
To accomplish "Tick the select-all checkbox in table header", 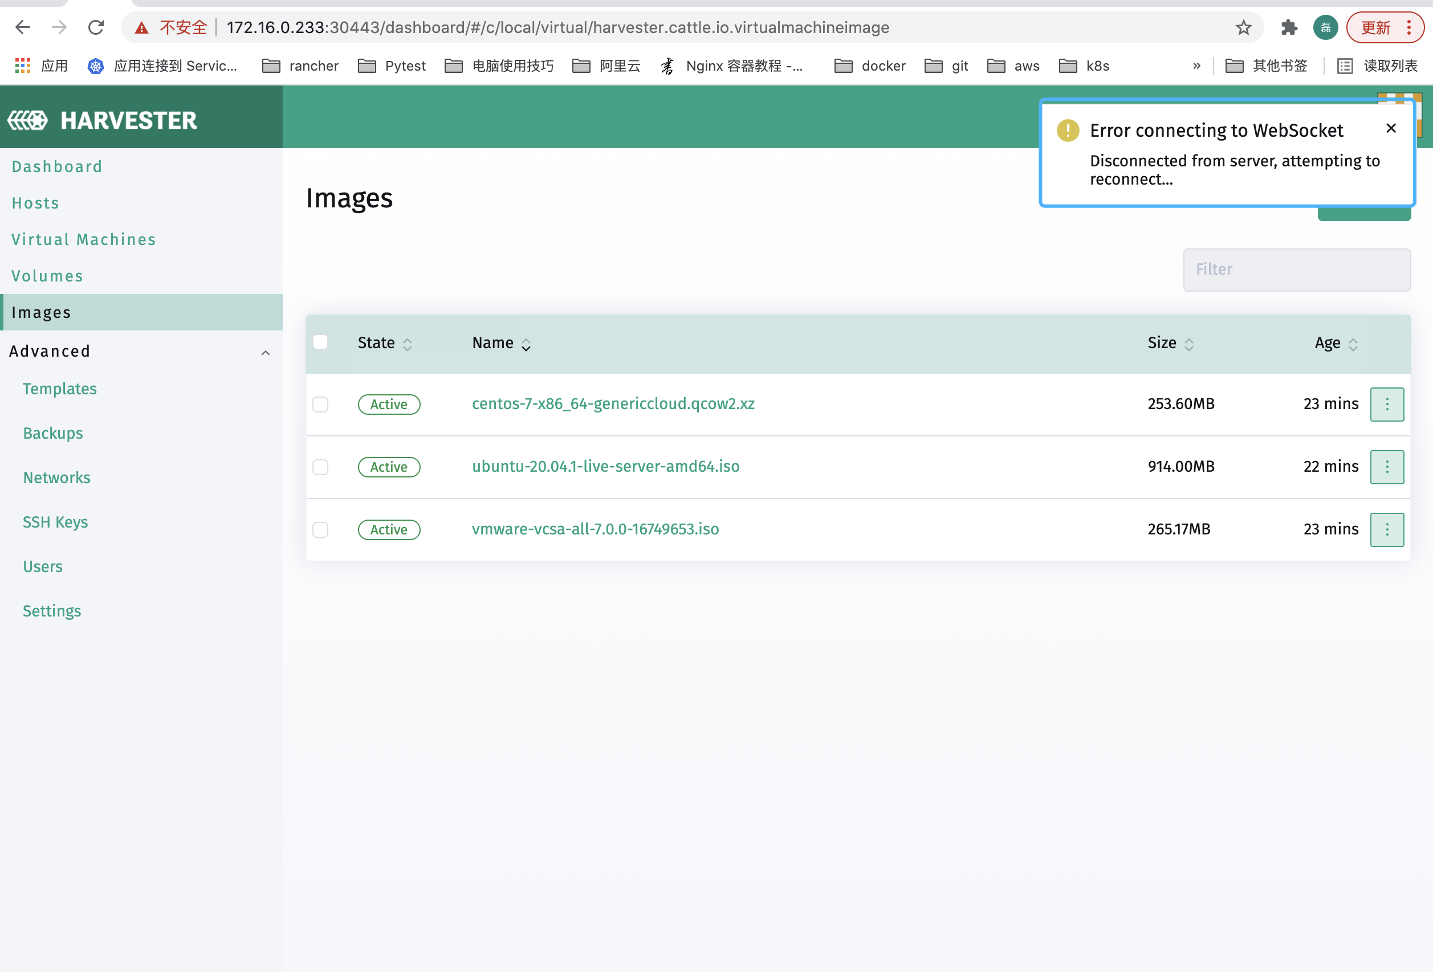I will [321, 342].
